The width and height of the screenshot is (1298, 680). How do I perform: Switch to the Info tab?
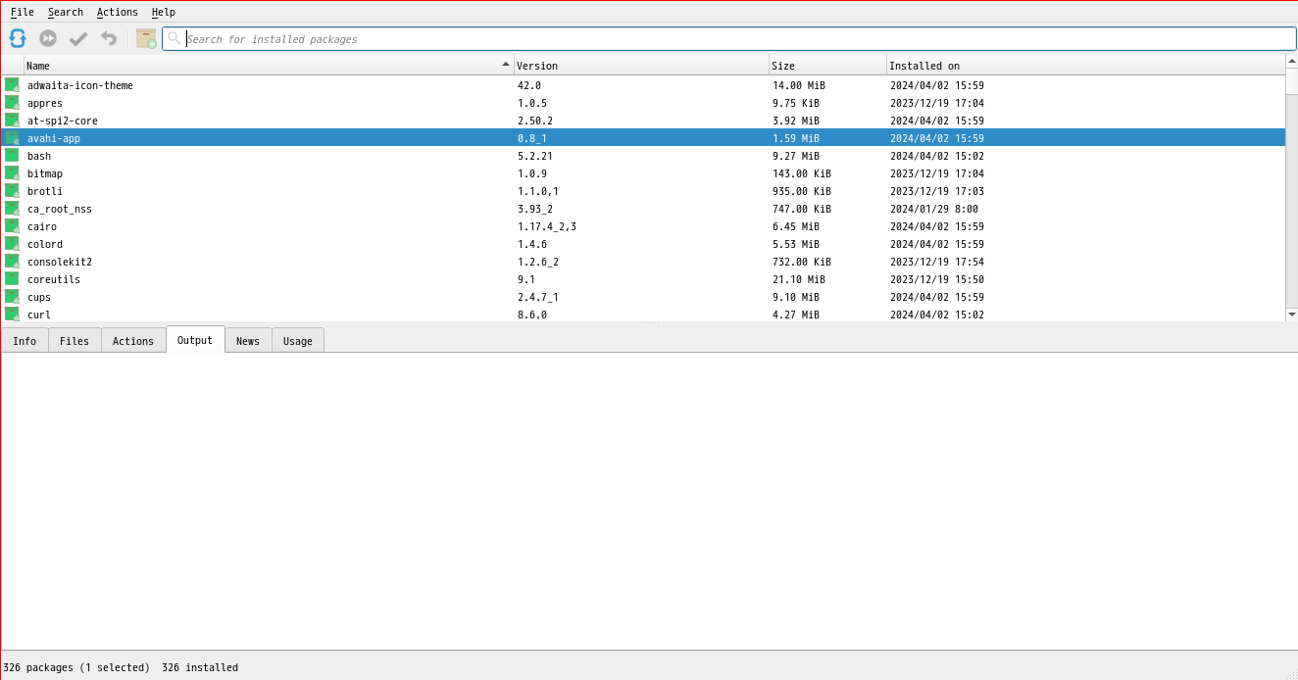pyautogui.click(x=25, y=341)
